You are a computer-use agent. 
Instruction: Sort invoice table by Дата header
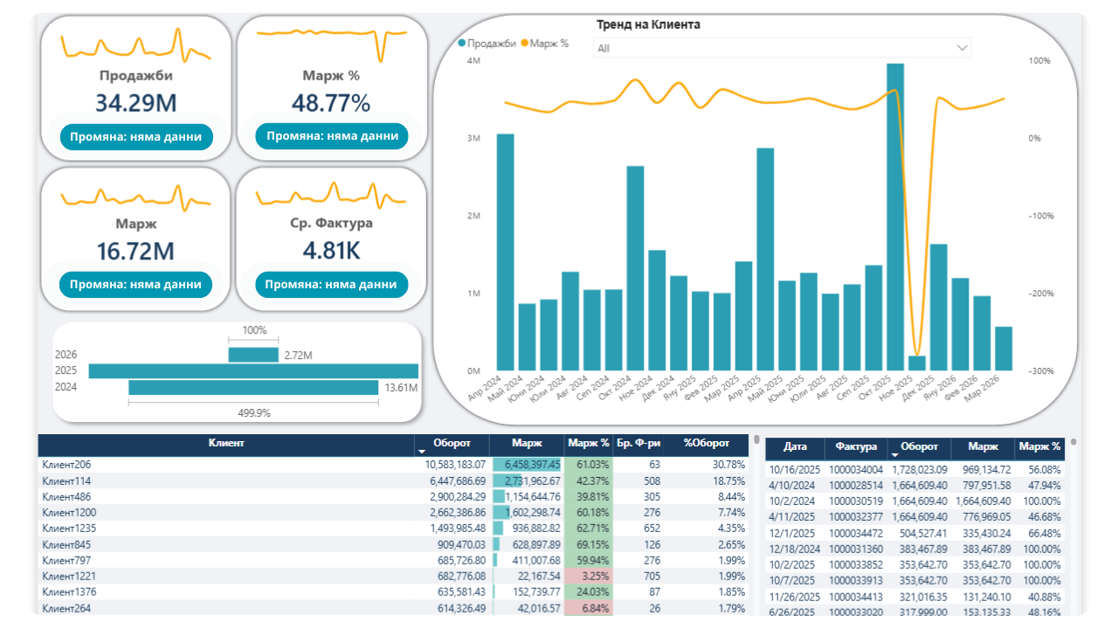795,446
